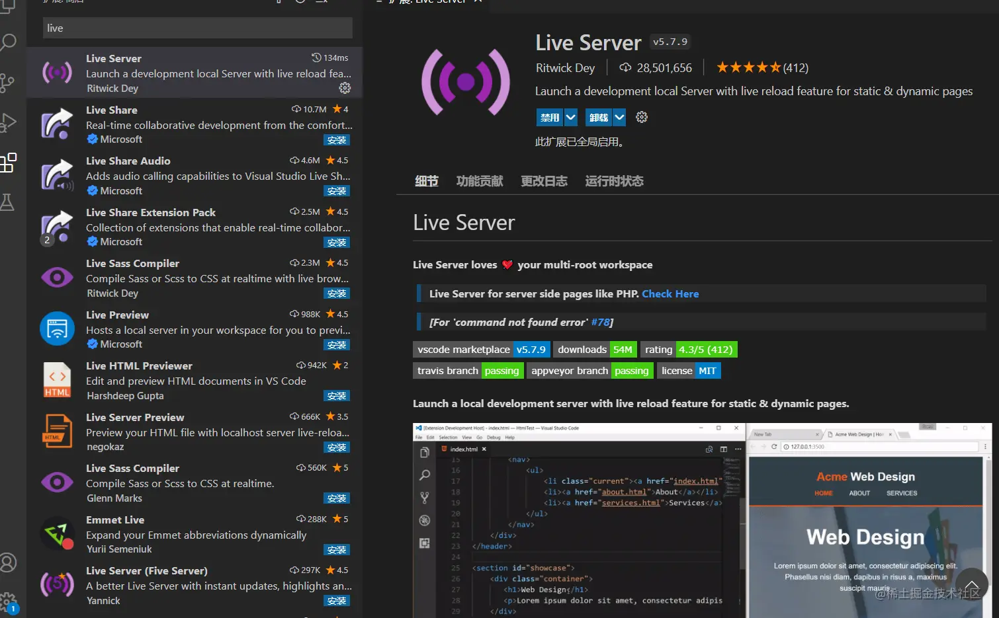Image resolution: width=999 pixels, height=618 pixels.
Task: Click appveyor branch passing badge
Action: click(x=590, y=371)
